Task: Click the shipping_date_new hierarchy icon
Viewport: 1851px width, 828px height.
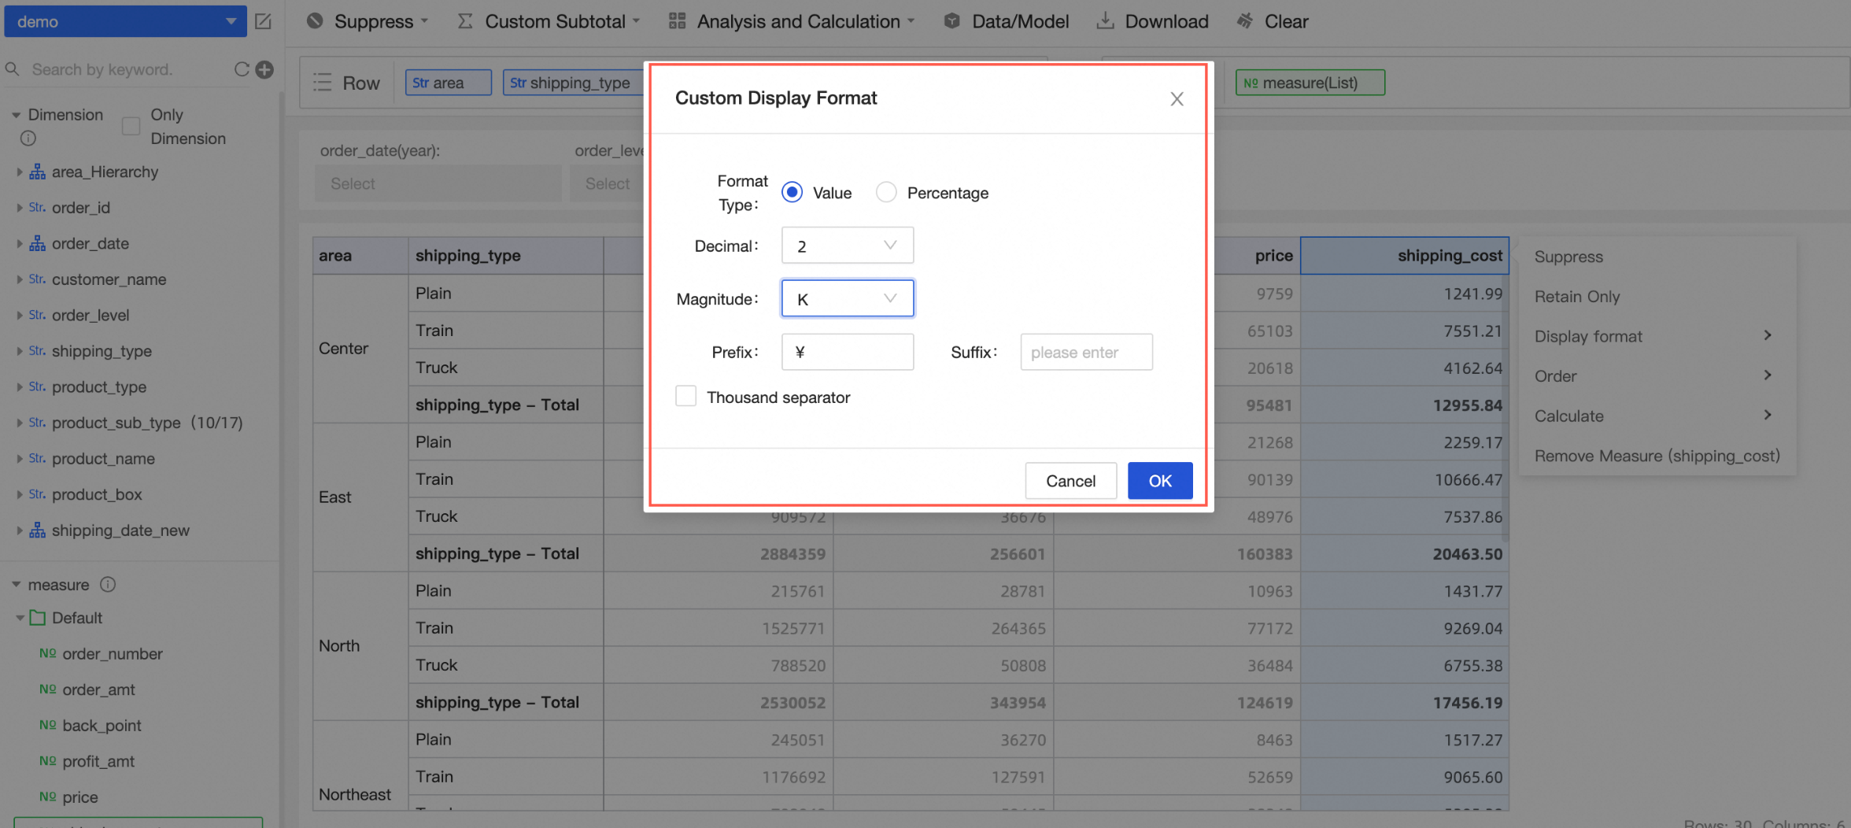Action: point(37,530)
